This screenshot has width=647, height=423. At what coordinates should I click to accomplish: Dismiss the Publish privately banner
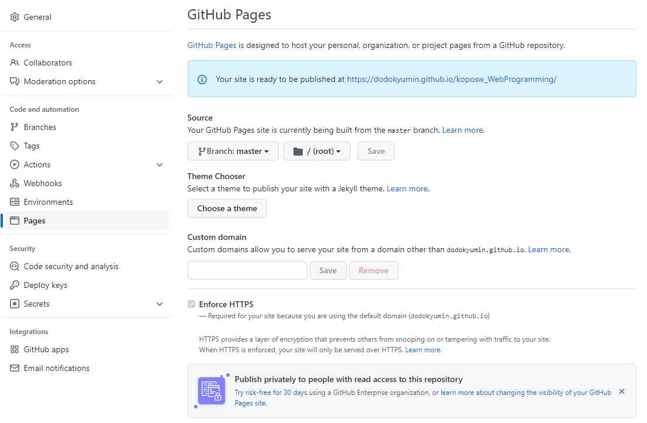coord(622,391)
